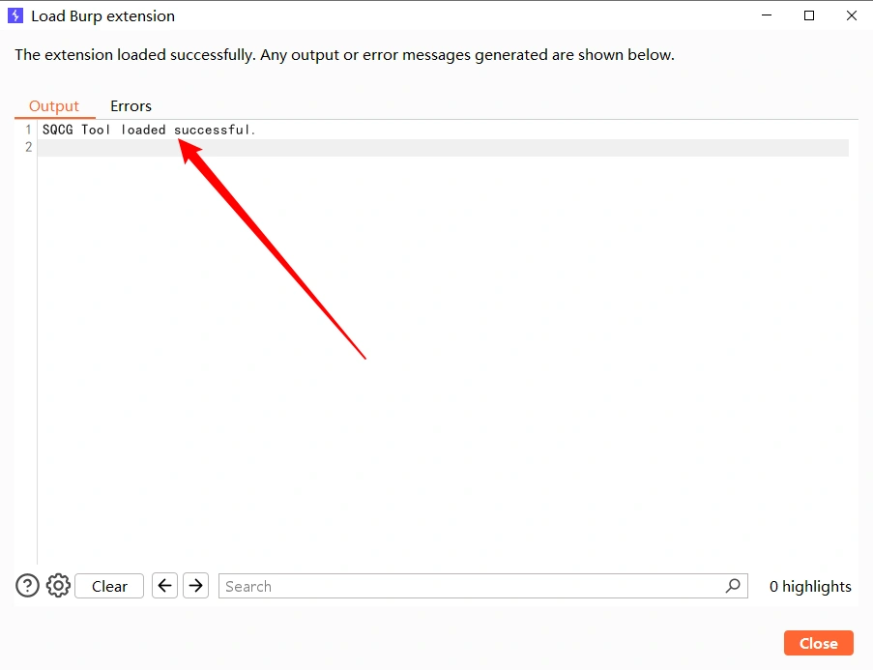Click the '0 highlights' label
Image resolution: width=873 pixels, height=670 pixels.
tap(810, 586)
